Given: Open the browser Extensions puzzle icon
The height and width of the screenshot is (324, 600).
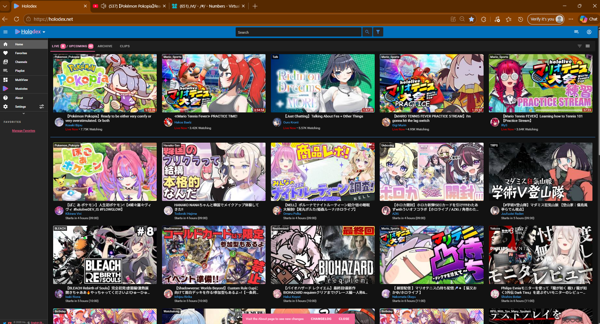Looking at the screenshot, I should 484,19.
